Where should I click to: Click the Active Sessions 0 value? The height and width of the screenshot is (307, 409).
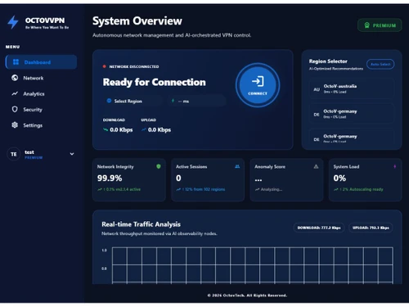(x=178, y=178)
